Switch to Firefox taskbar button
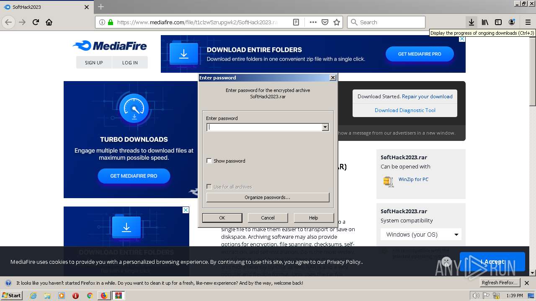Screen dimensions: 536x301 click(x=104, y=296)
